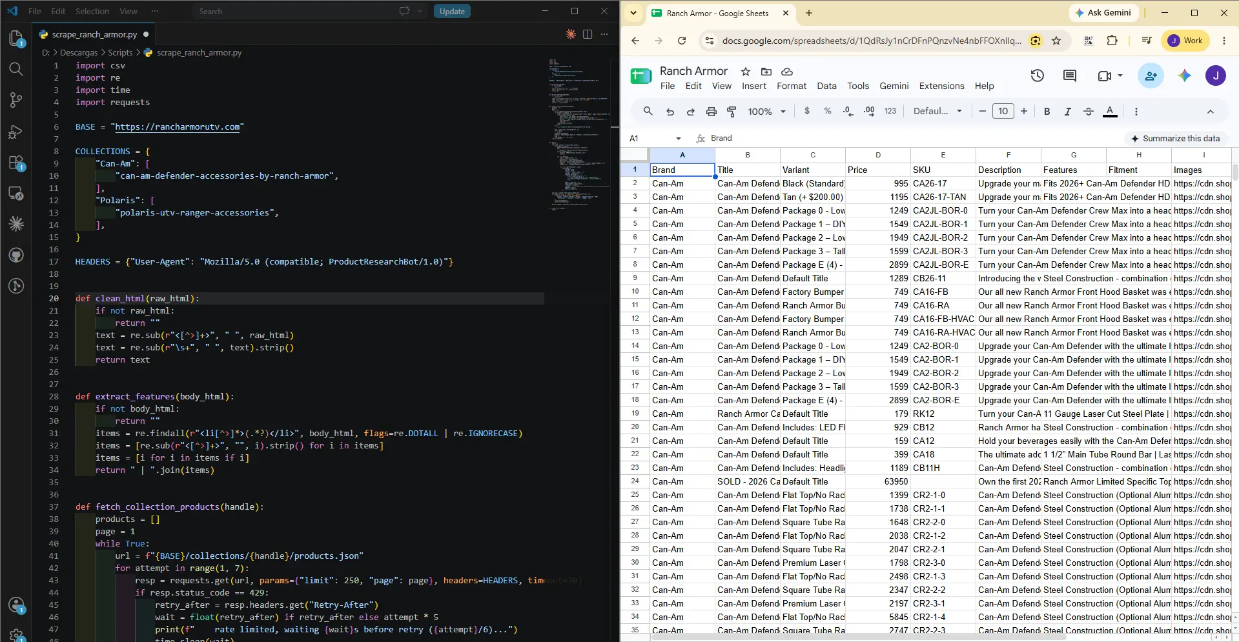Reload the Google Sheets page

(x=682, y=41)
